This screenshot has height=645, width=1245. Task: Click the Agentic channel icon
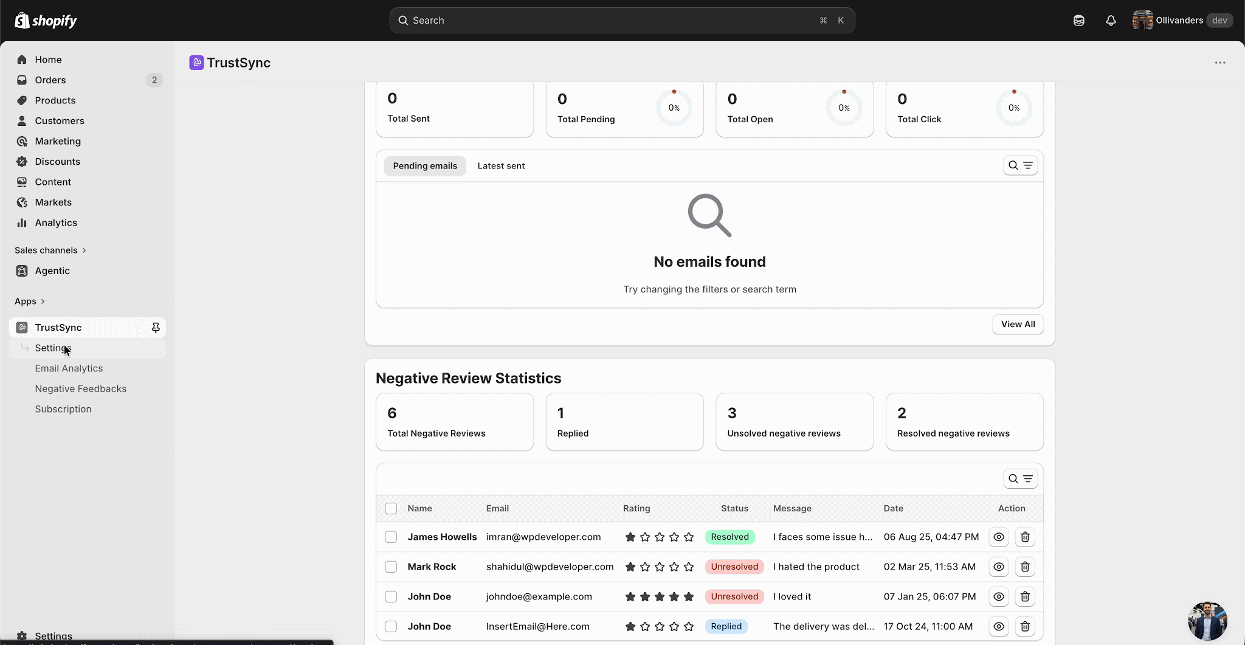click(22, 271)
